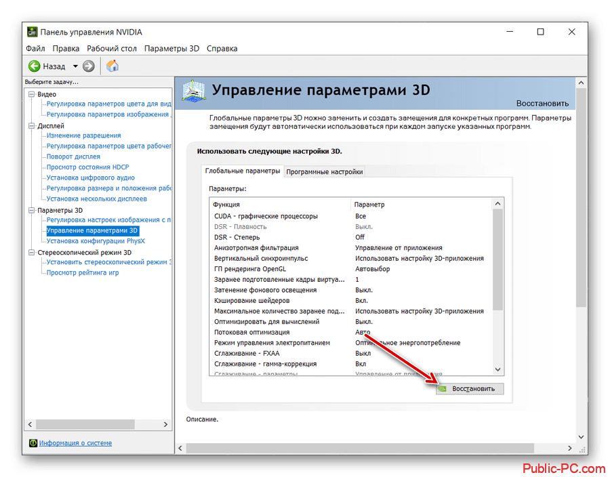This screenshot has width=610, height=477.
Task: Select Поворот дисплея task
Action: point(73,157)
